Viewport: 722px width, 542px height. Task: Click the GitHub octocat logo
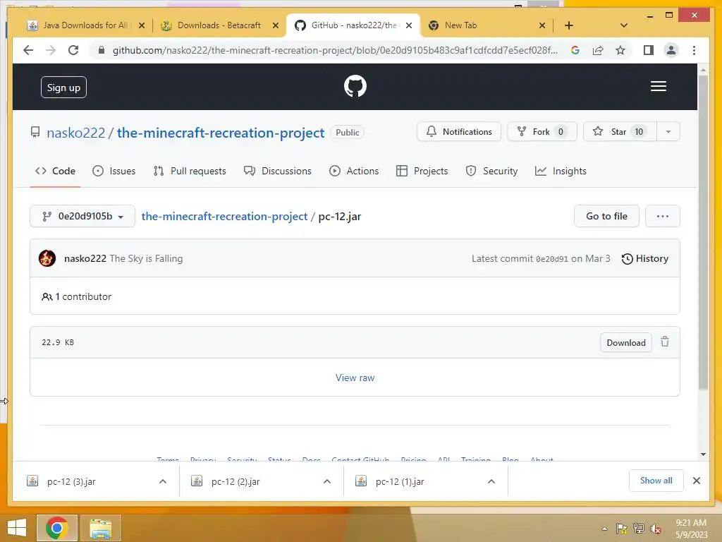coord(355,86)
